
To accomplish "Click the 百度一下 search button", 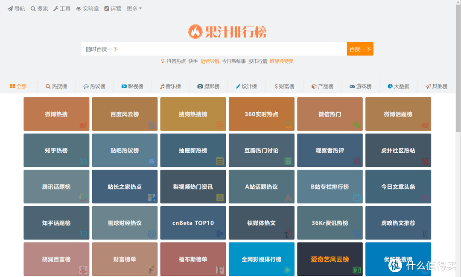I will point(360,49).
